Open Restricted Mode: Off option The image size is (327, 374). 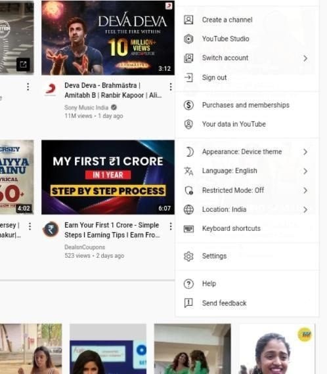click(x=247, y=190)
